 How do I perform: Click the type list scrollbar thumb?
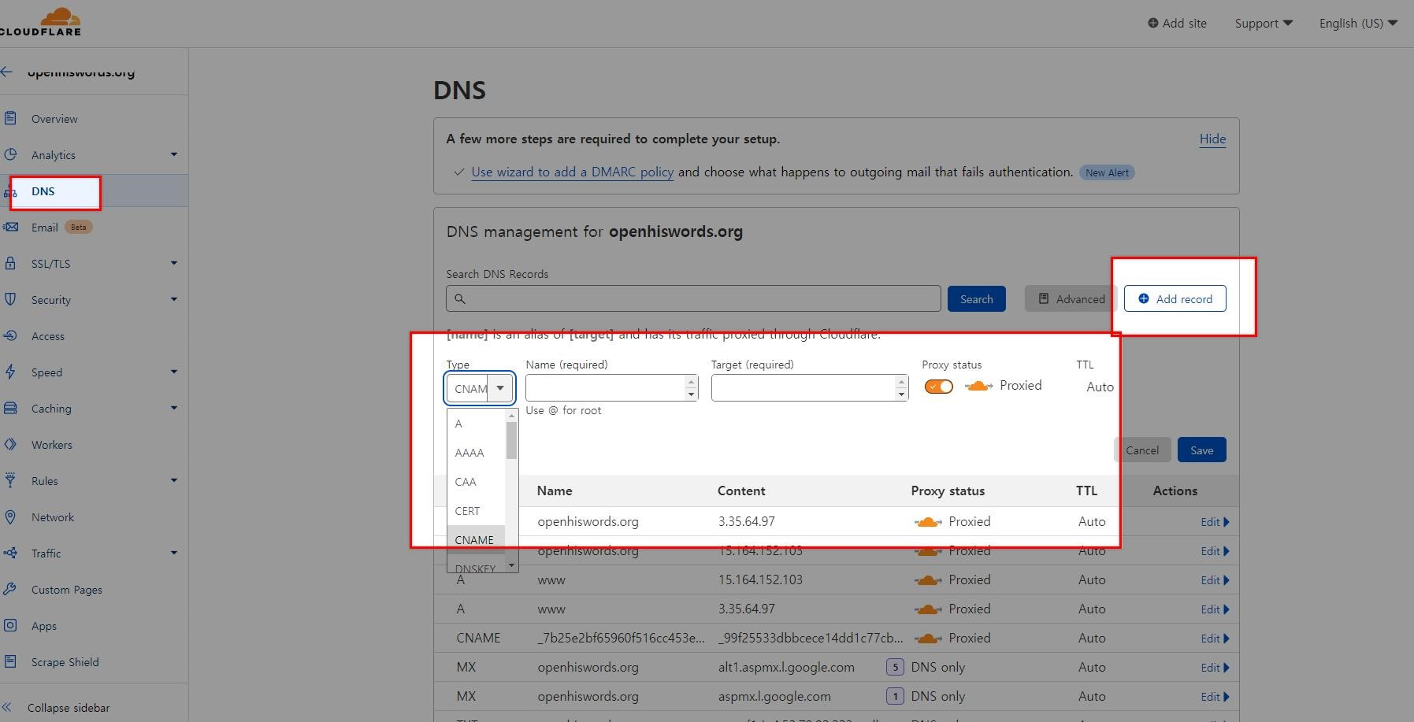click(511, 440)
